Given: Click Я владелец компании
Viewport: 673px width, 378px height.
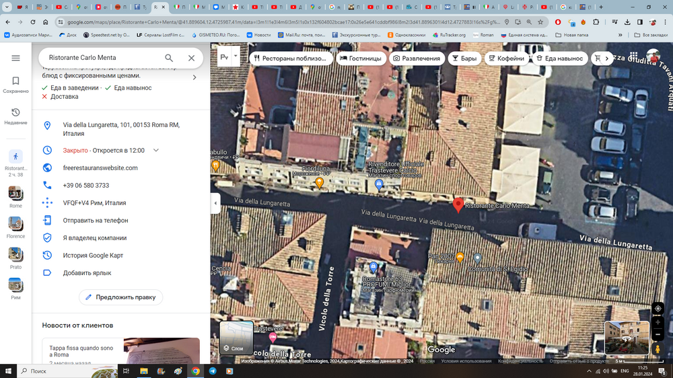Looking at the screenshot, I should coord(94,237).
